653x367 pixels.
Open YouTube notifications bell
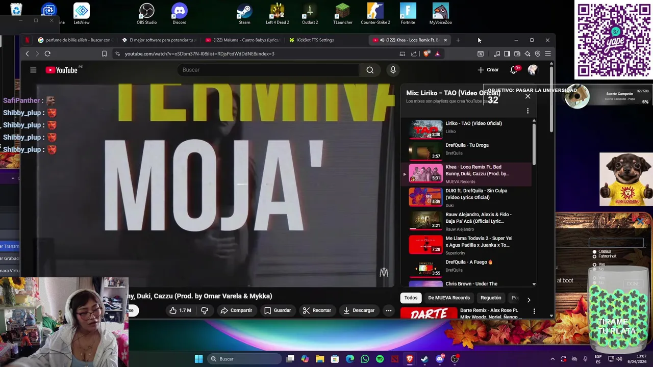click(514, 70)
